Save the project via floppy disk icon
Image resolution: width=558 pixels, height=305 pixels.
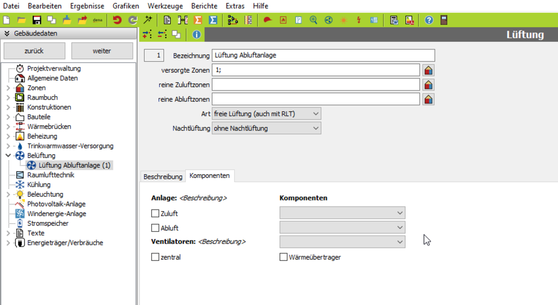click(x=37, y=20)
